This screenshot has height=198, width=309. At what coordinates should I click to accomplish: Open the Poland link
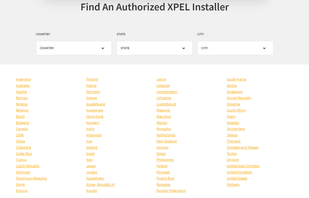click(x=162, y=166)
